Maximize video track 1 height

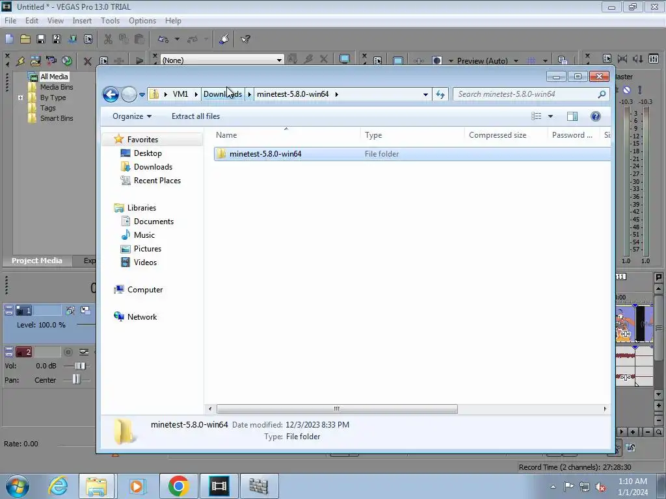click(x=8, y=313)
